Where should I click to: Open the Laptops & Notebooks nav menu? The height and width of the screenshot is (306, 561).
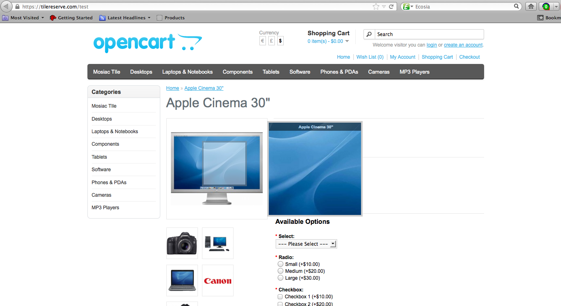[187, 72]
